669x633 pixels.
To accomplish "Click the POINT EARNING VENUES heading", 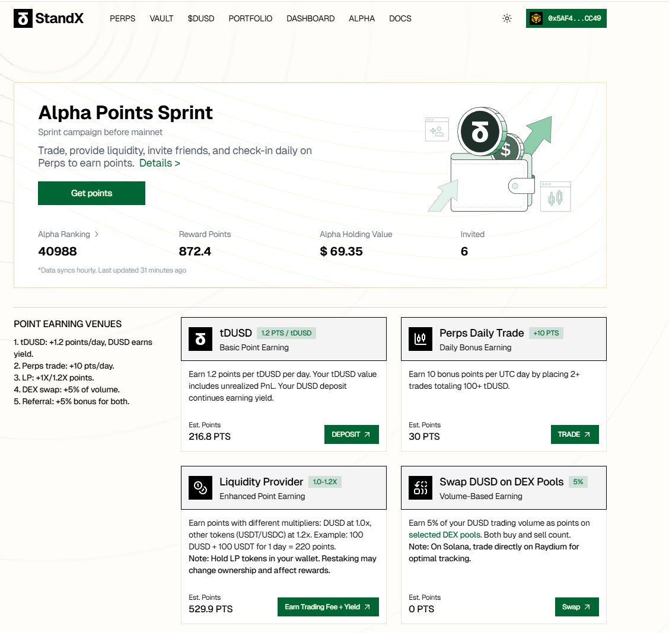I will click(68, 324).
